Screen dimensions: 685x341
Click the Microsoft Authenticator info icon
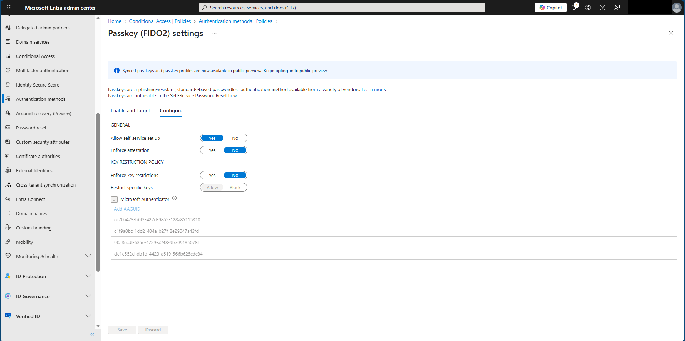pyautogui.click(x=174, y=198)
